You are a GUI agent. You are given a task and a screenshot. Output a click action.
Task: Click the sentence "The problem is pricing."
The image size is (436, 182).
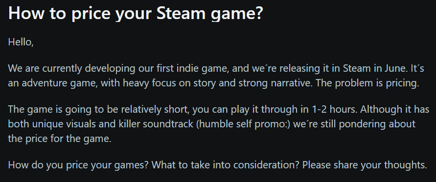pyautogui.click(x=367, y=83)
